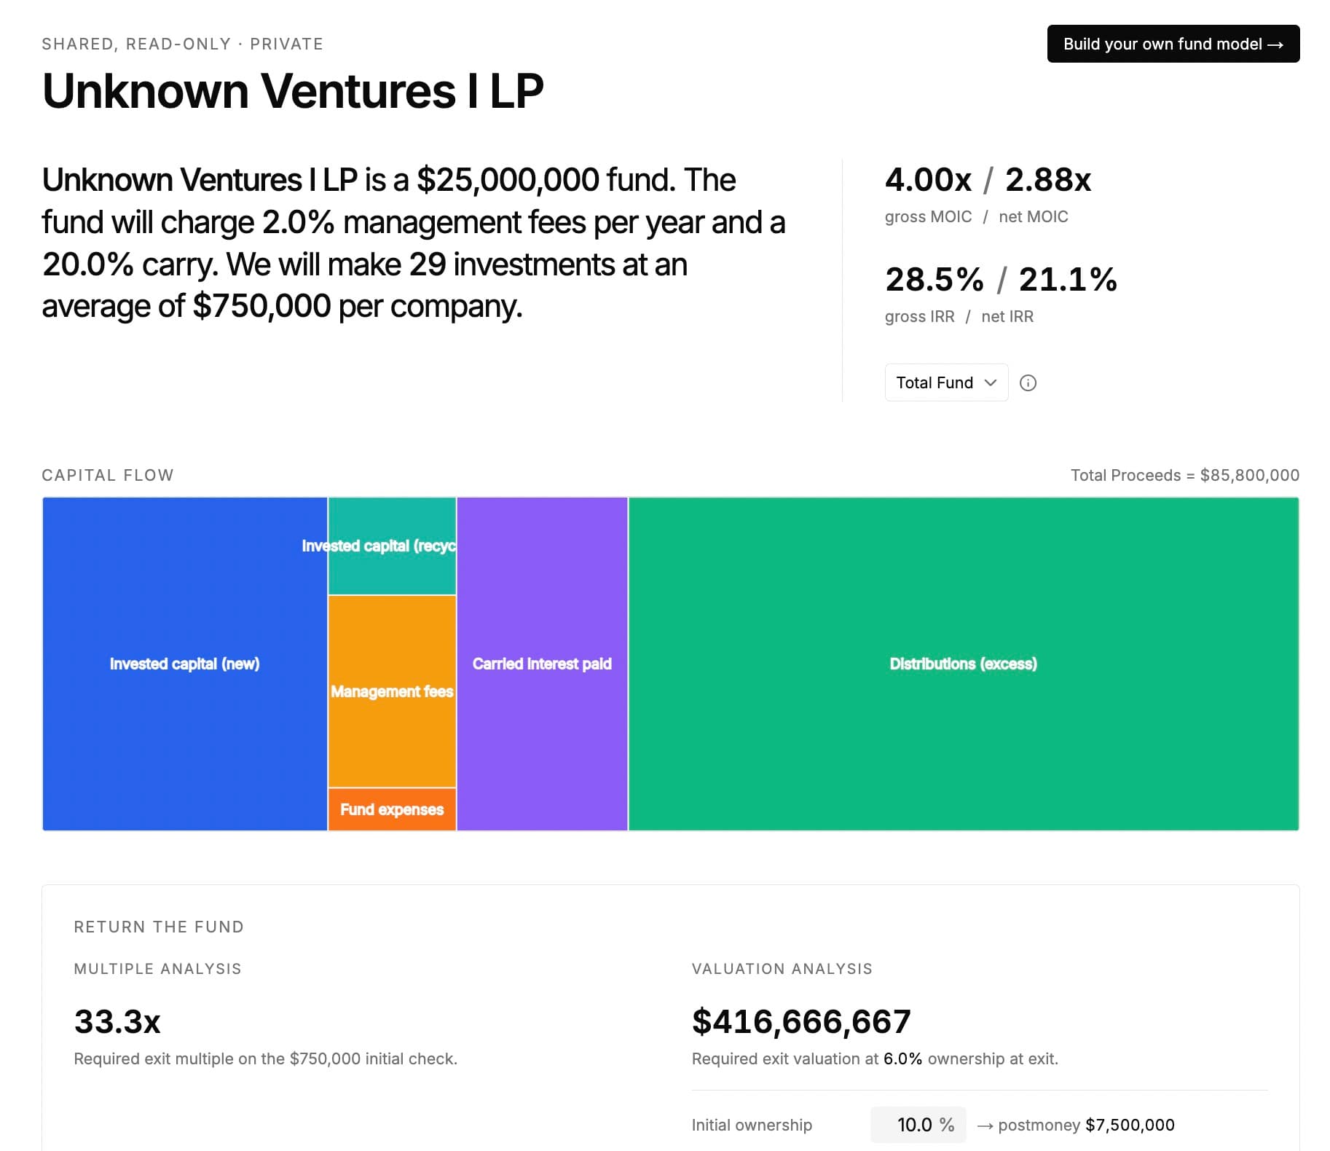Image resolution: width=1330 pixels, height=1151 pixels.
Task: Click the 6.0% ownership at exit value
Action: 902,1058
